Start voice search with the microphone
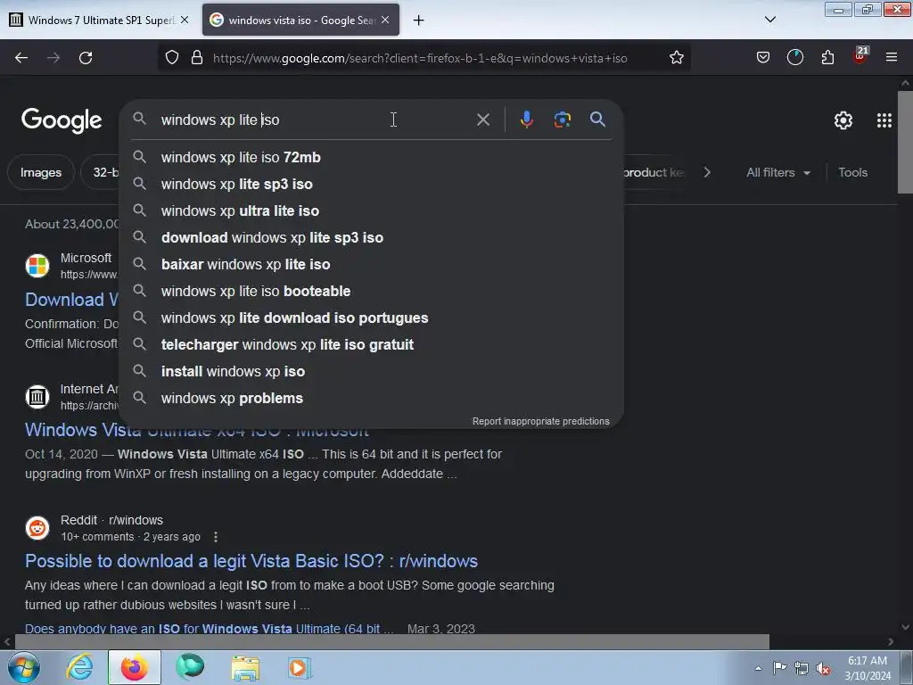913x685 pixels. pos(526,120)
